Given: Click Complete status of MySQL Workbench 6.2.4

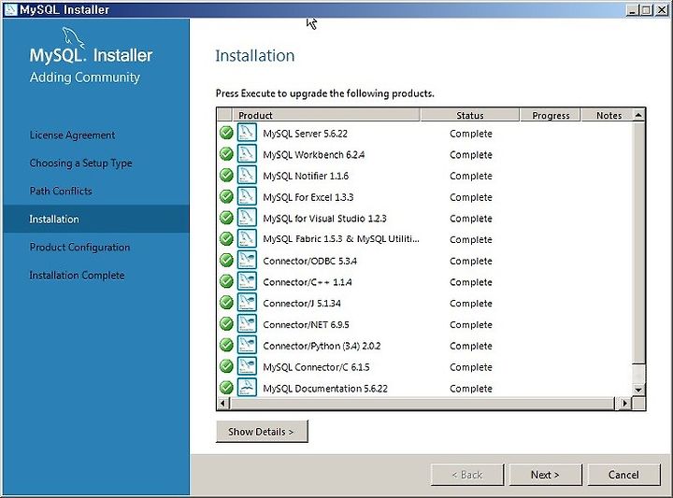Looking at the screenshot, I should pyautogui.click(x=471, y=155).
